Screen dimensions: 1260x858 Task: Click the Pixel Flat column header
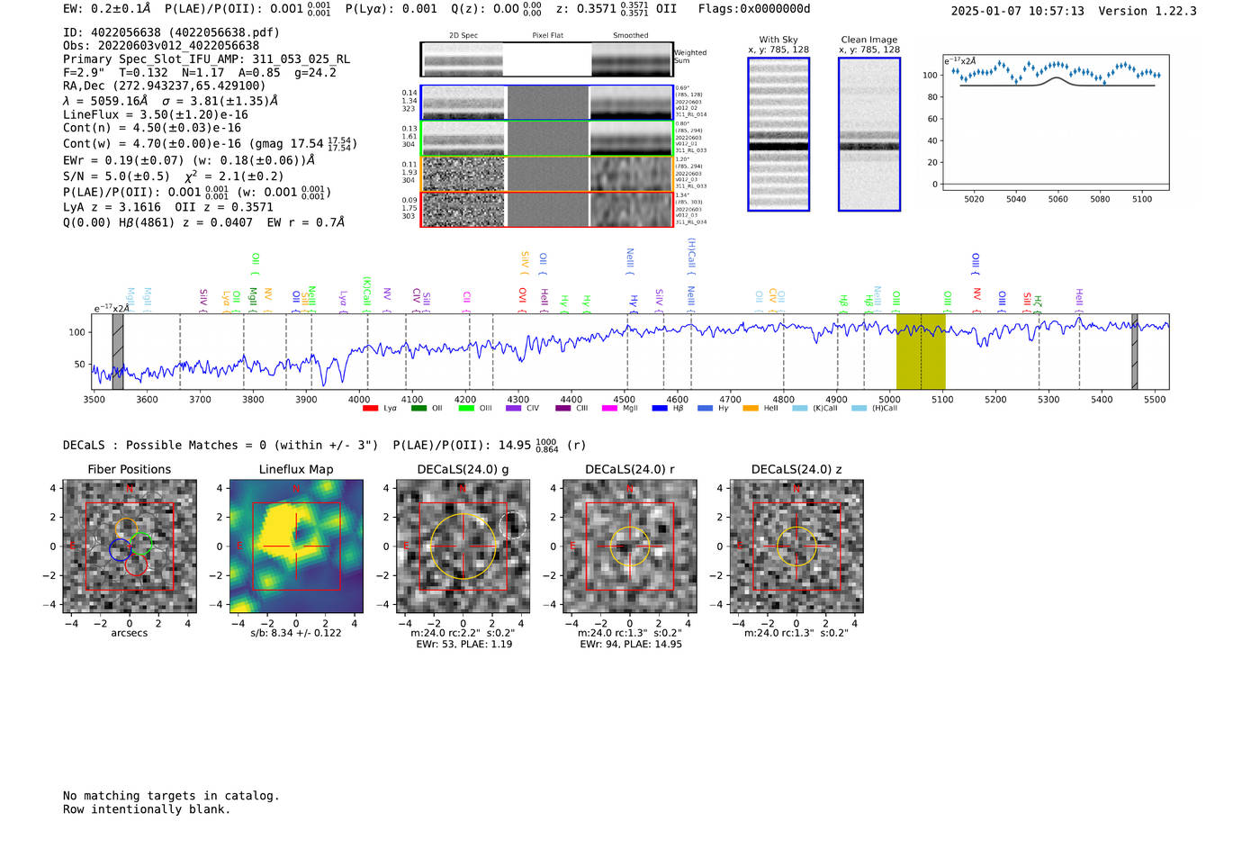pyautogui.click(x=547, y=36)
